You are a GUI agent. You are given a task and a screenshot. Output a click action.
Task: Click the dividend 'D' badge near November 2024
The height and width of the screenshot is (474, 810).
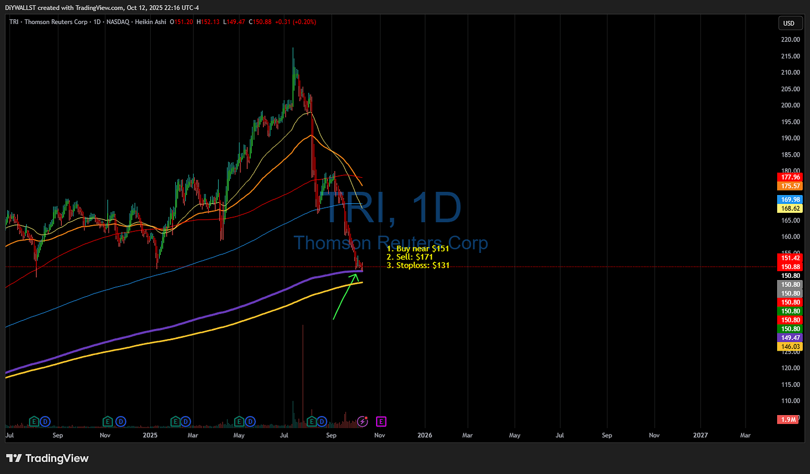121,422
